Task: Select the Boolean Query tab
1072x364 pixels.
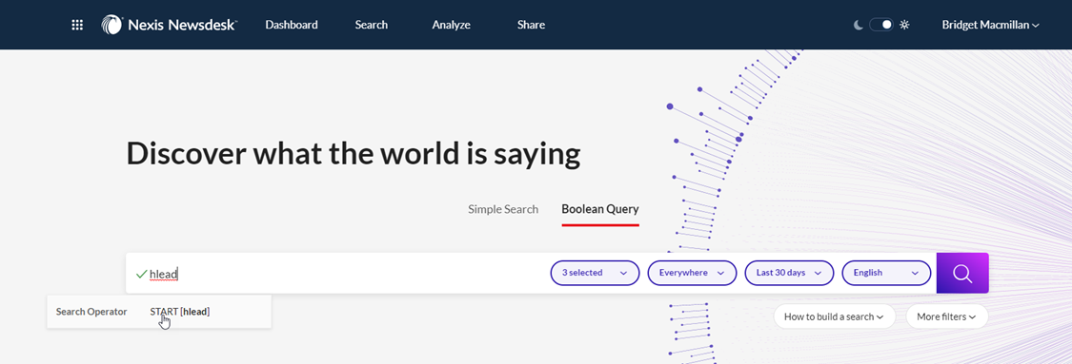Action: coord(600,209)
